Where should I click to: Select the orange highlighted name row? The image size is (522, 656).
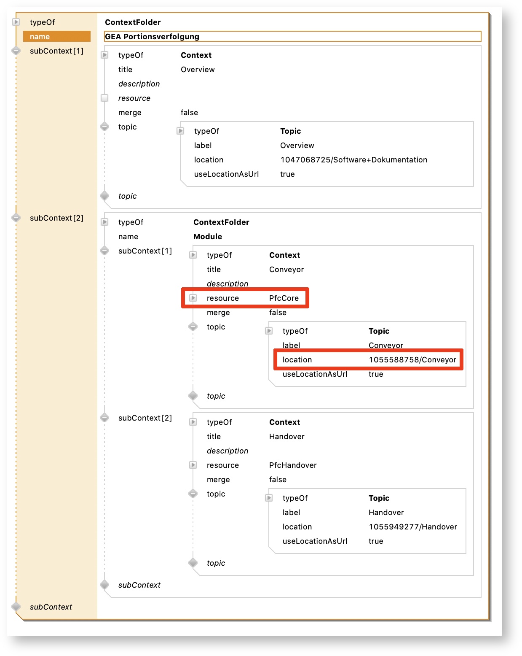pos(56,37)
